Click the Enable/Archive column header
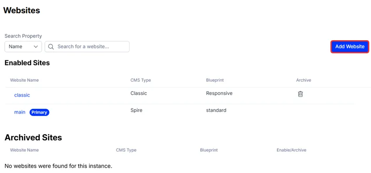 [292, 150]
